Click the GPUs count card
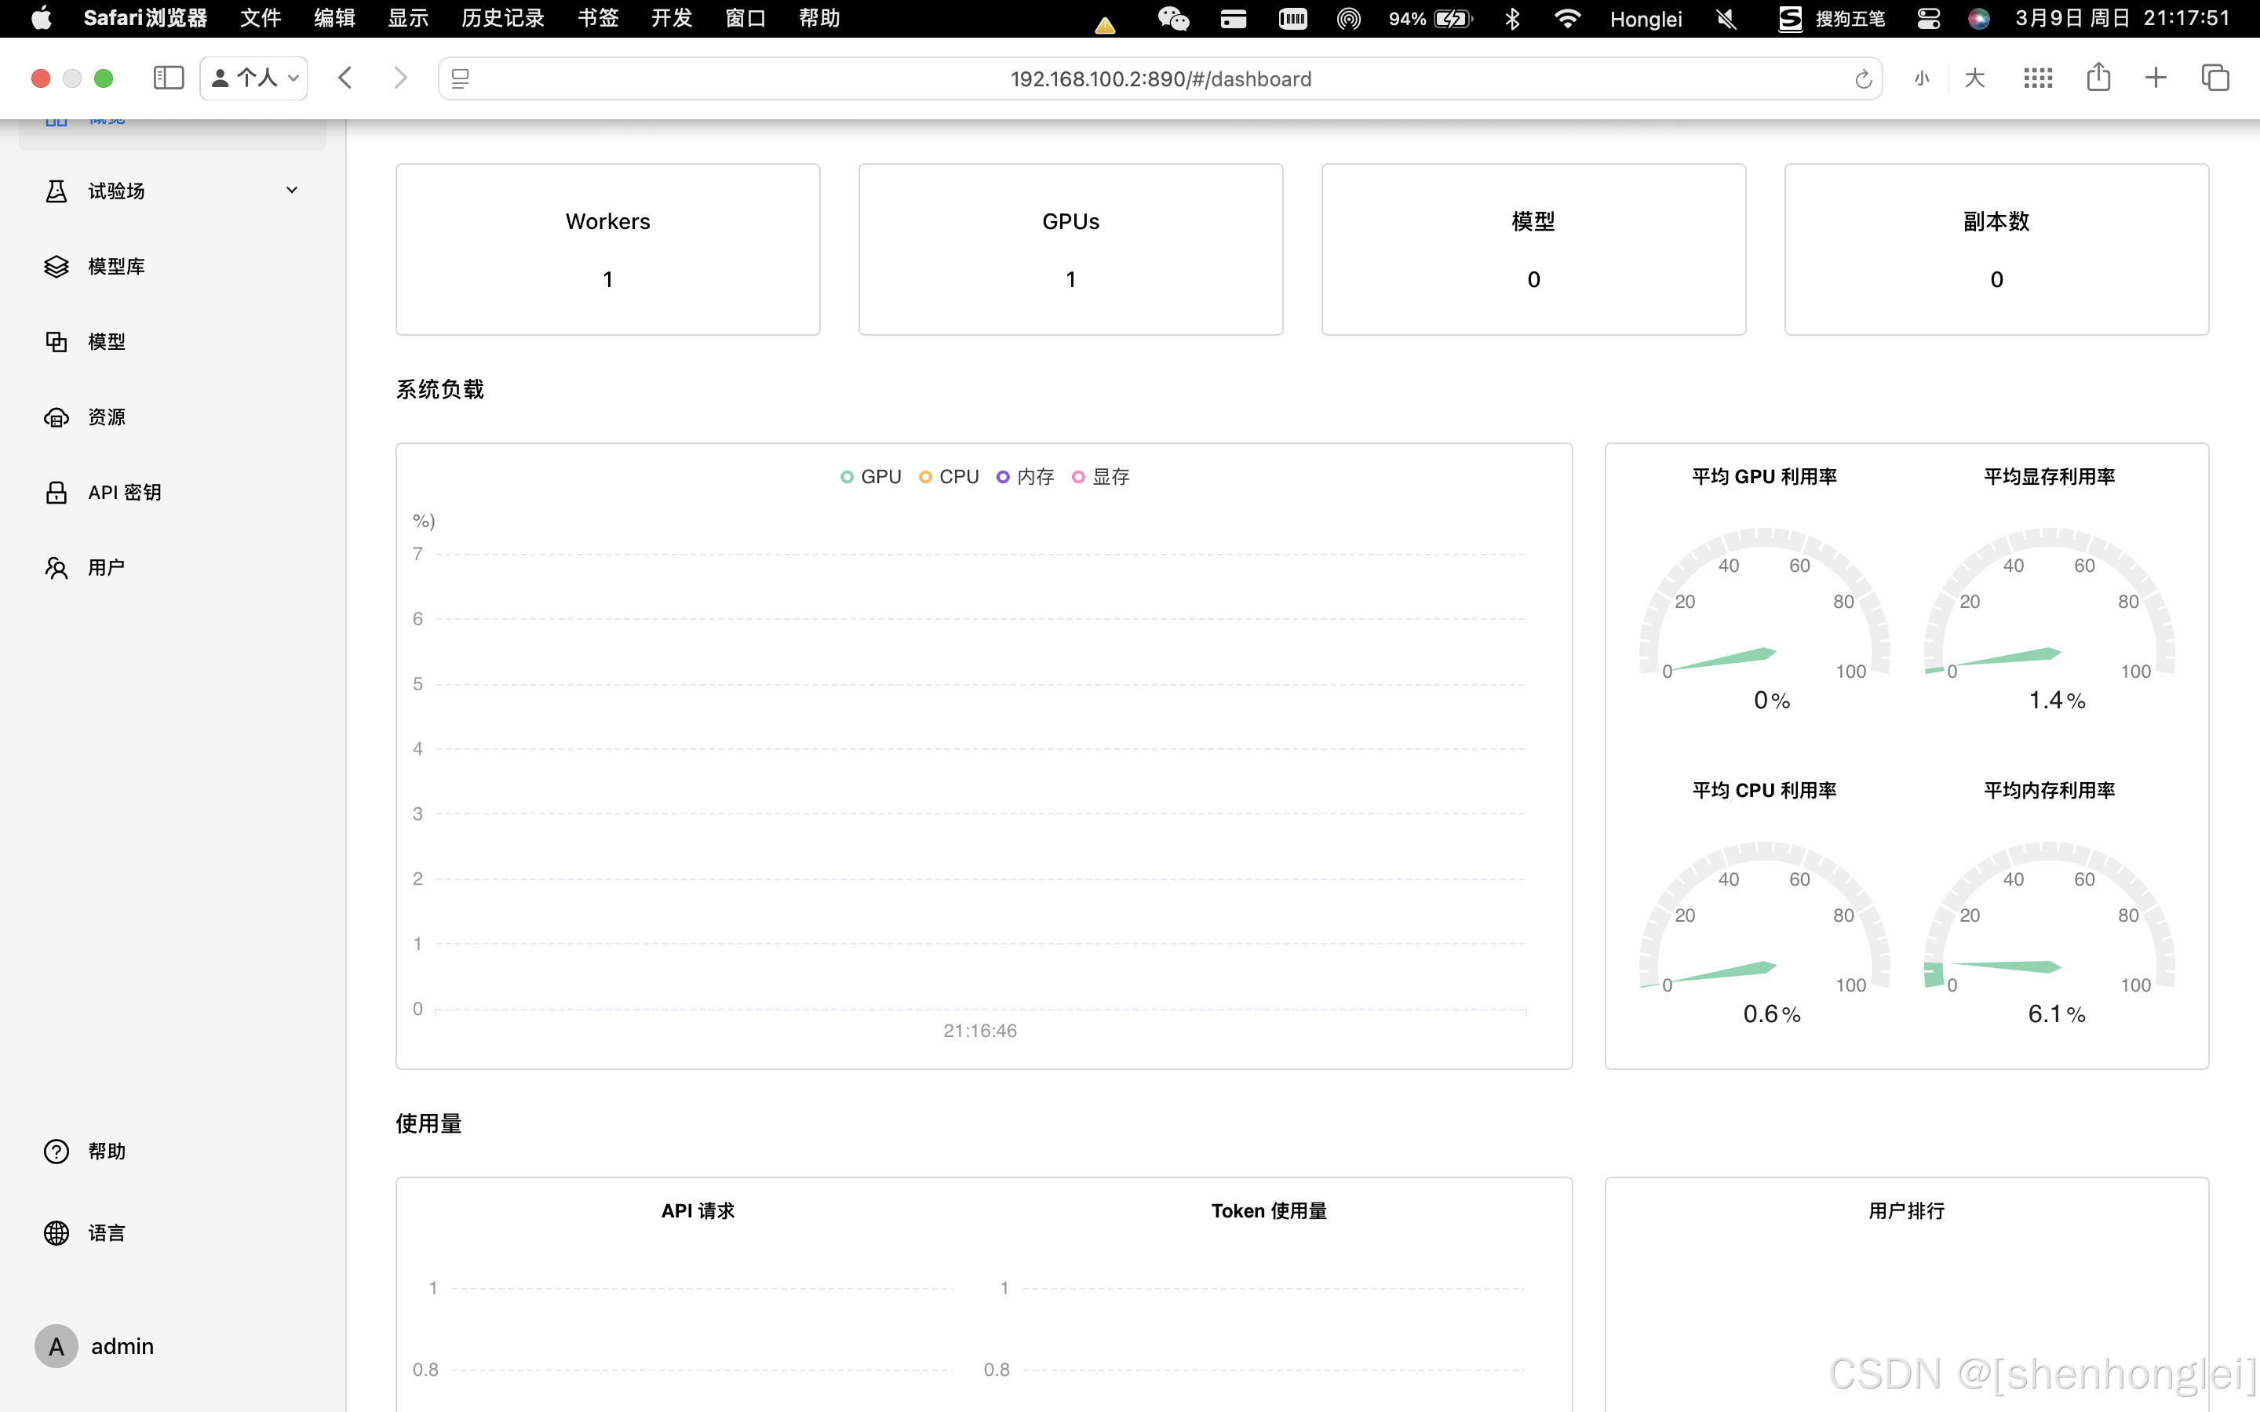This screenshot has height=1412, width=2260. click(1069, 249)
